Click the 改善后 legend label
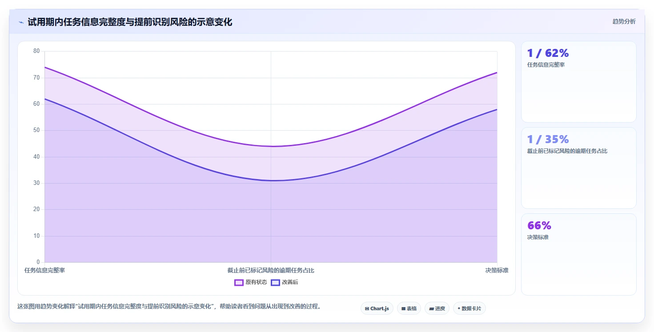 290,283
